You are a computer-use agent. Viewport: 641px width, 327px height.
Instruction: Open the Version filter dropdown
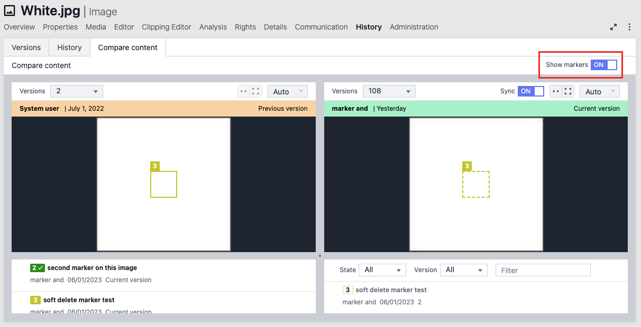click(x=463, y=270)
